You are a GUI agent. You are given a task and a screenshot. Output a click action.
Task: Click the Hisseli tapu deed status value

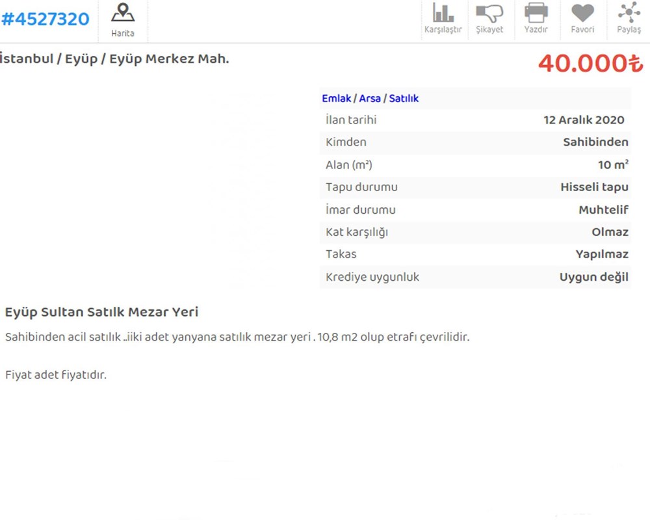tap(594, 187)
